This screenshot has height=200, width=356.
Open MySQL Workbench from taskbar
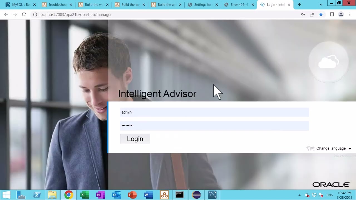click(212, 195)
